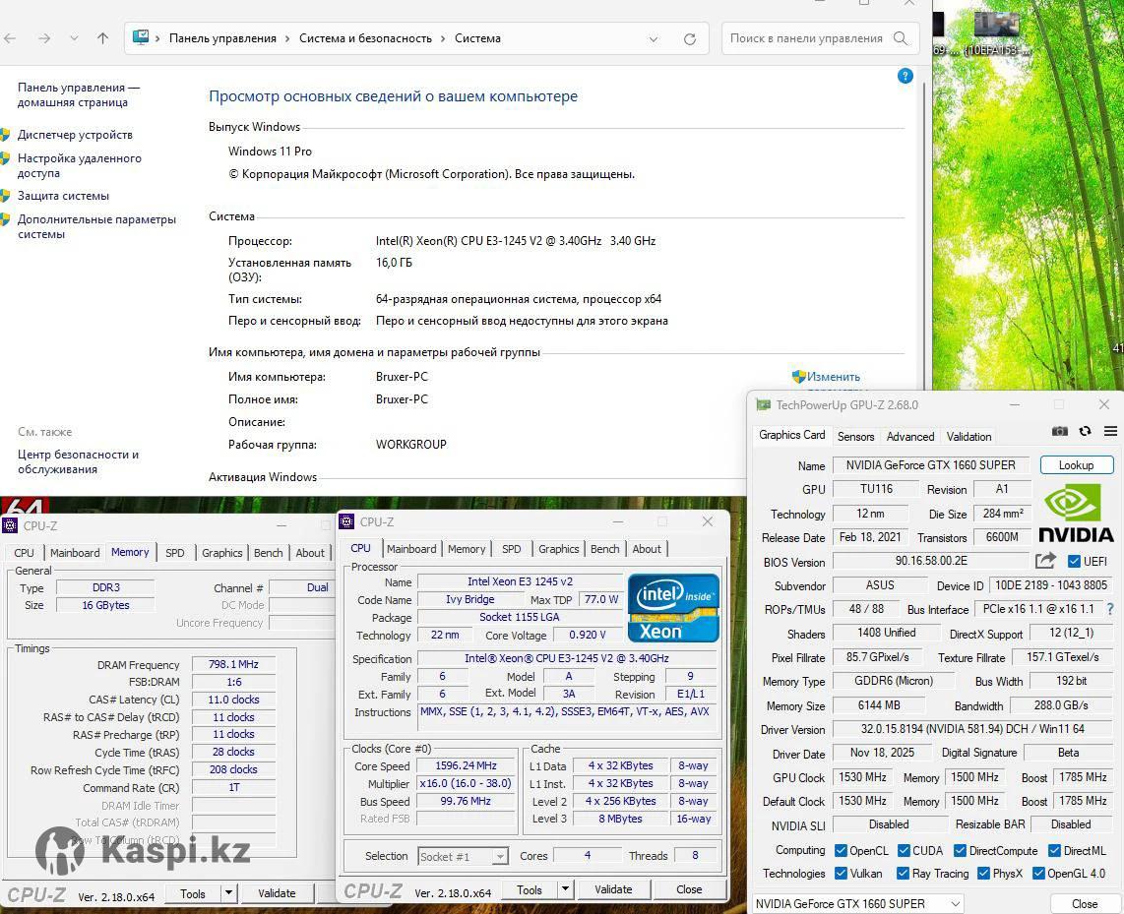
Task: Toggle the Ray Tracing checkbox
Action: (x=903, y=874)
